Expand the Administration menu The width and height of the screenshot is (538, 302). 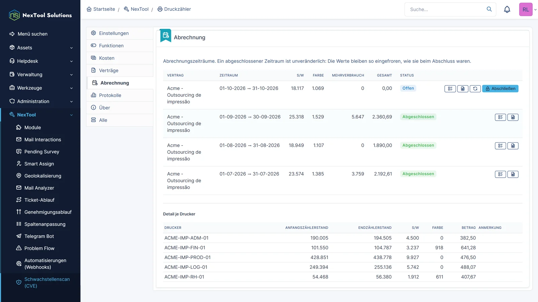[x=40, y=101]
